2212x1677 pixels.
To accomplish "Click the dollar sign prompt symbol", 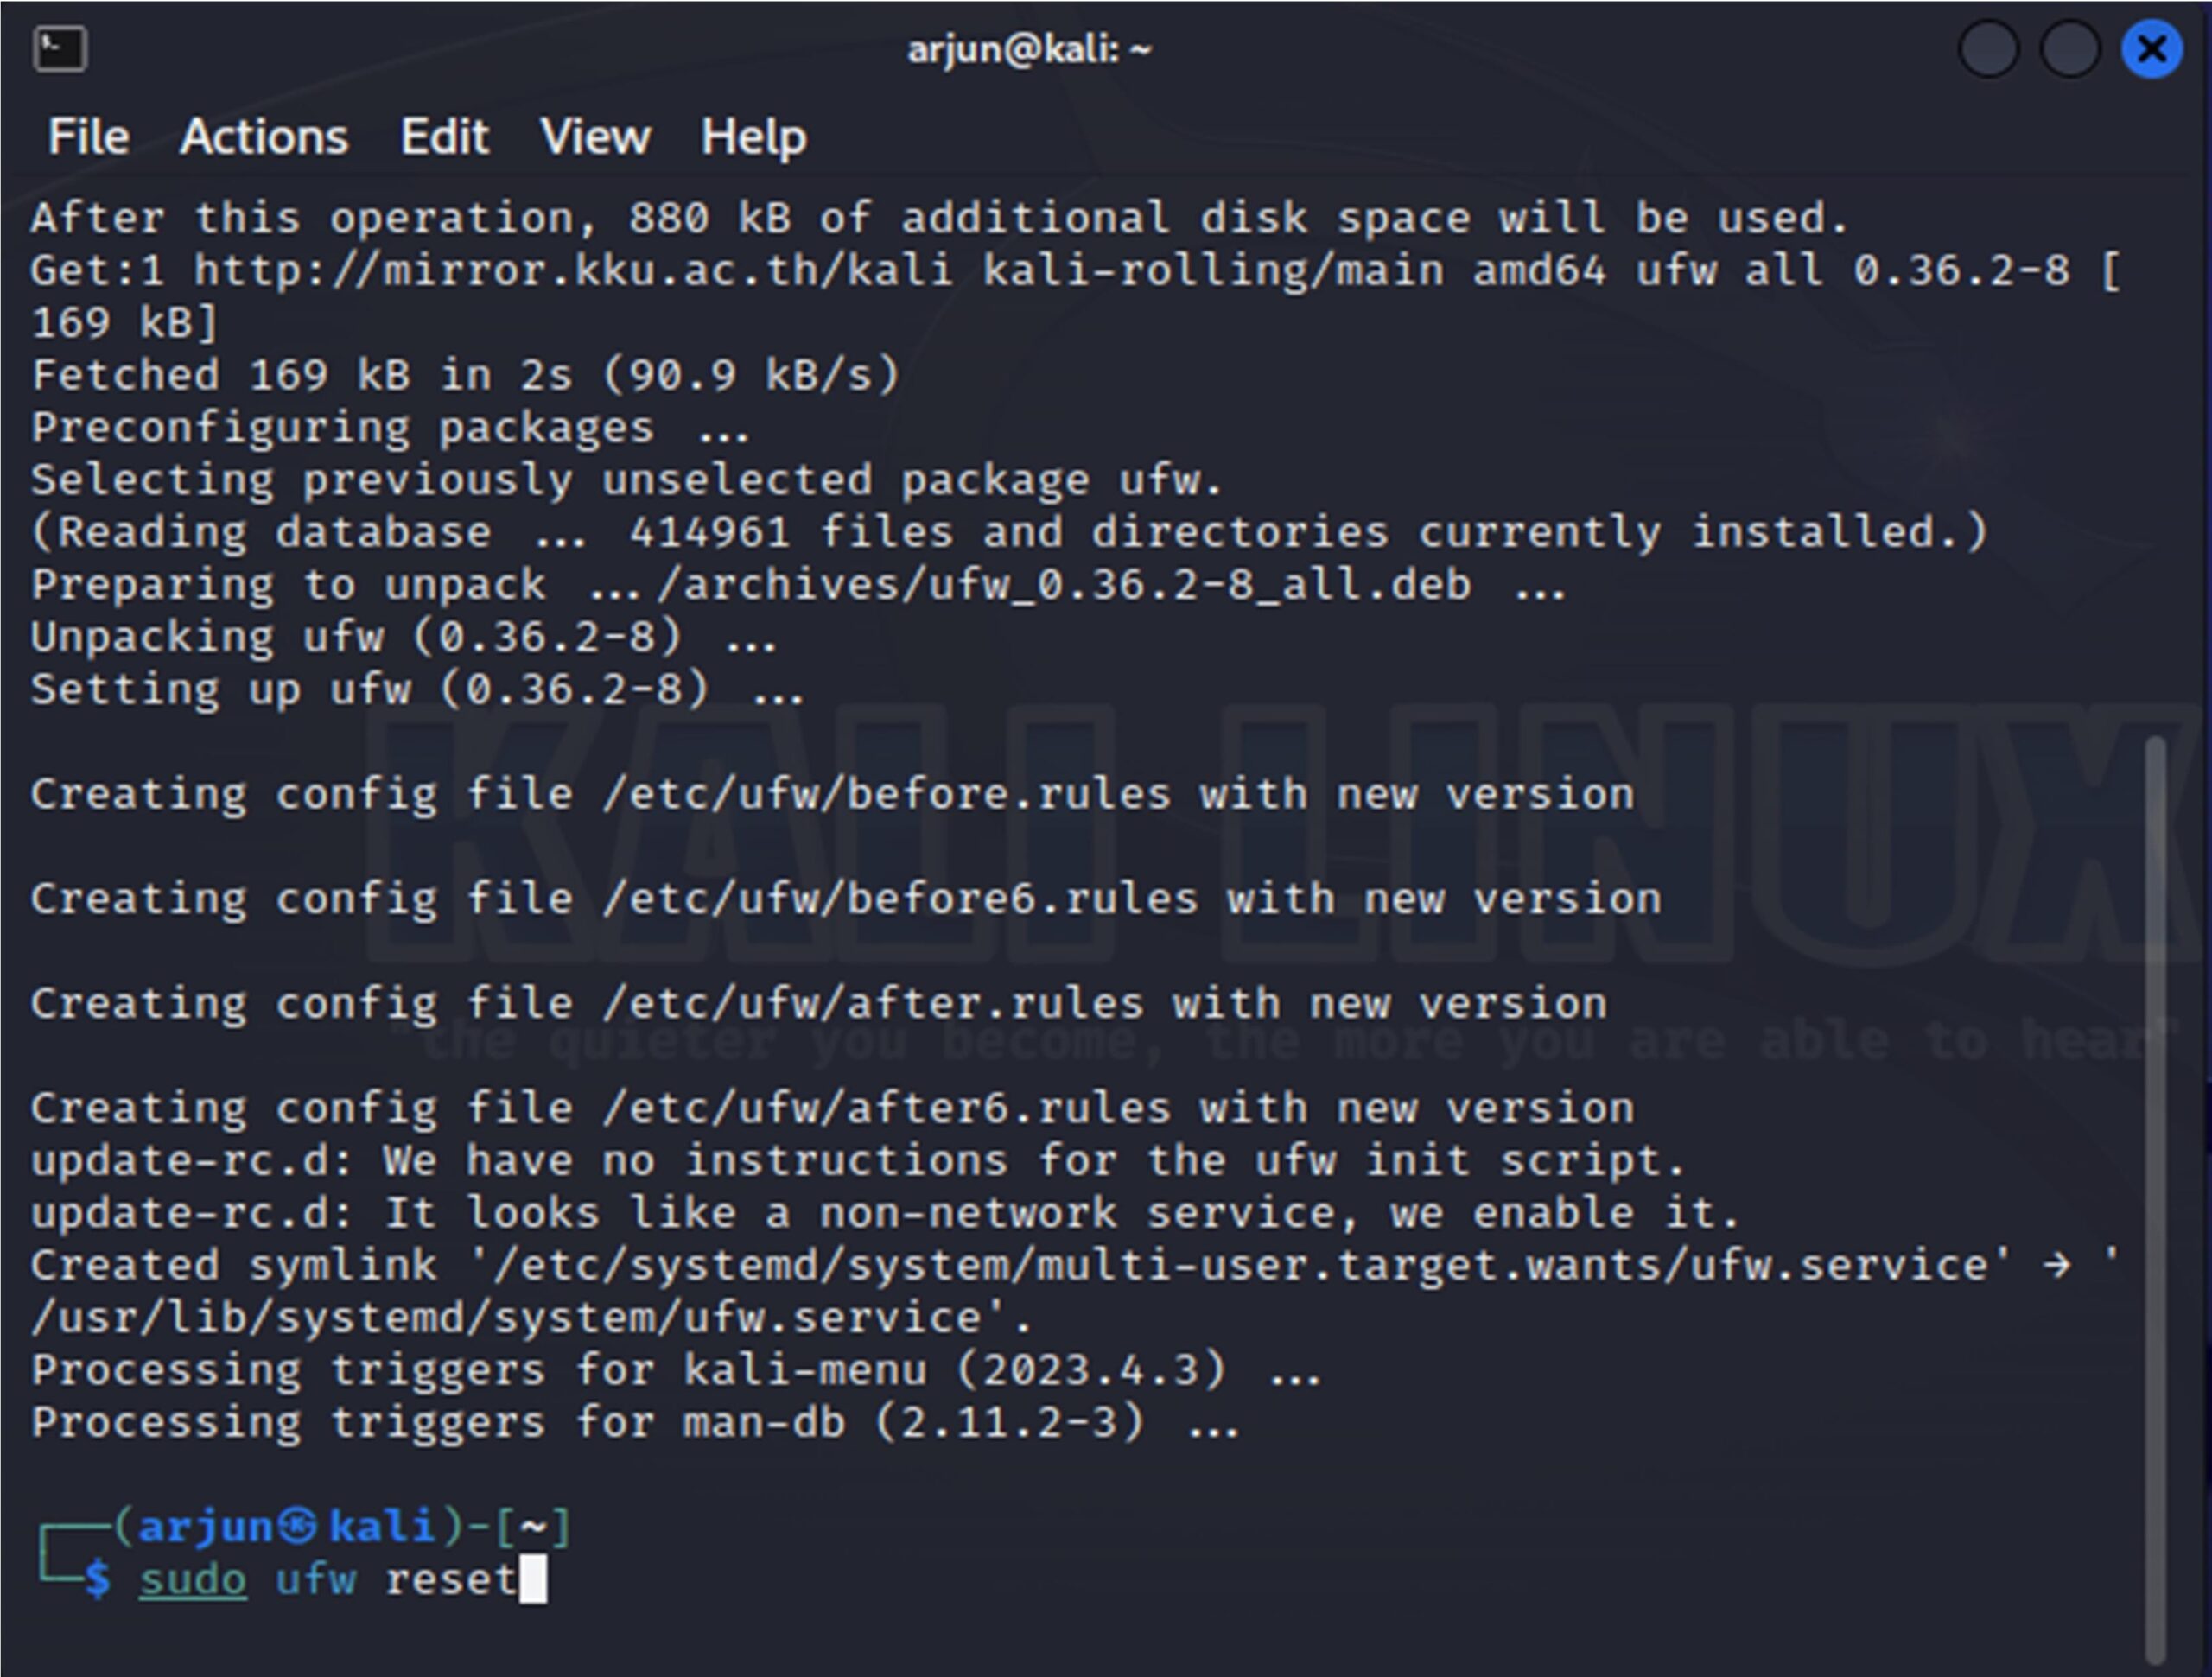I will [98, 1580].
